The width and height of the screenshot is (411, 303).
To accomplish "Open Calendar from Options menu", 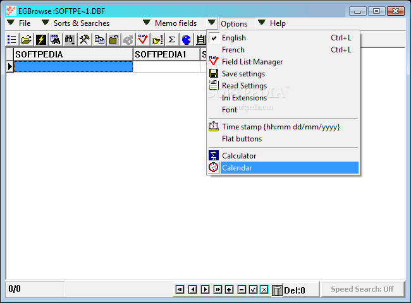I will tap(283, 168).
